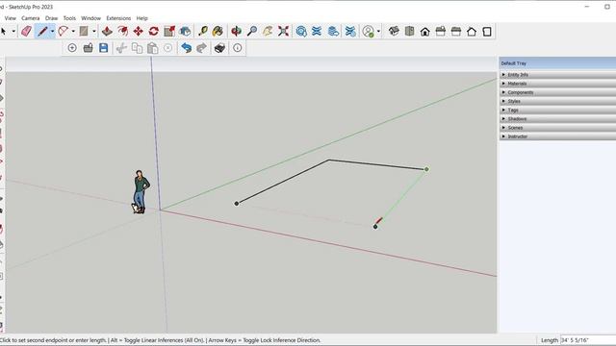Click the Cut scissors icon
This screenshot has width=616, height=346.
tap(121, 48)
